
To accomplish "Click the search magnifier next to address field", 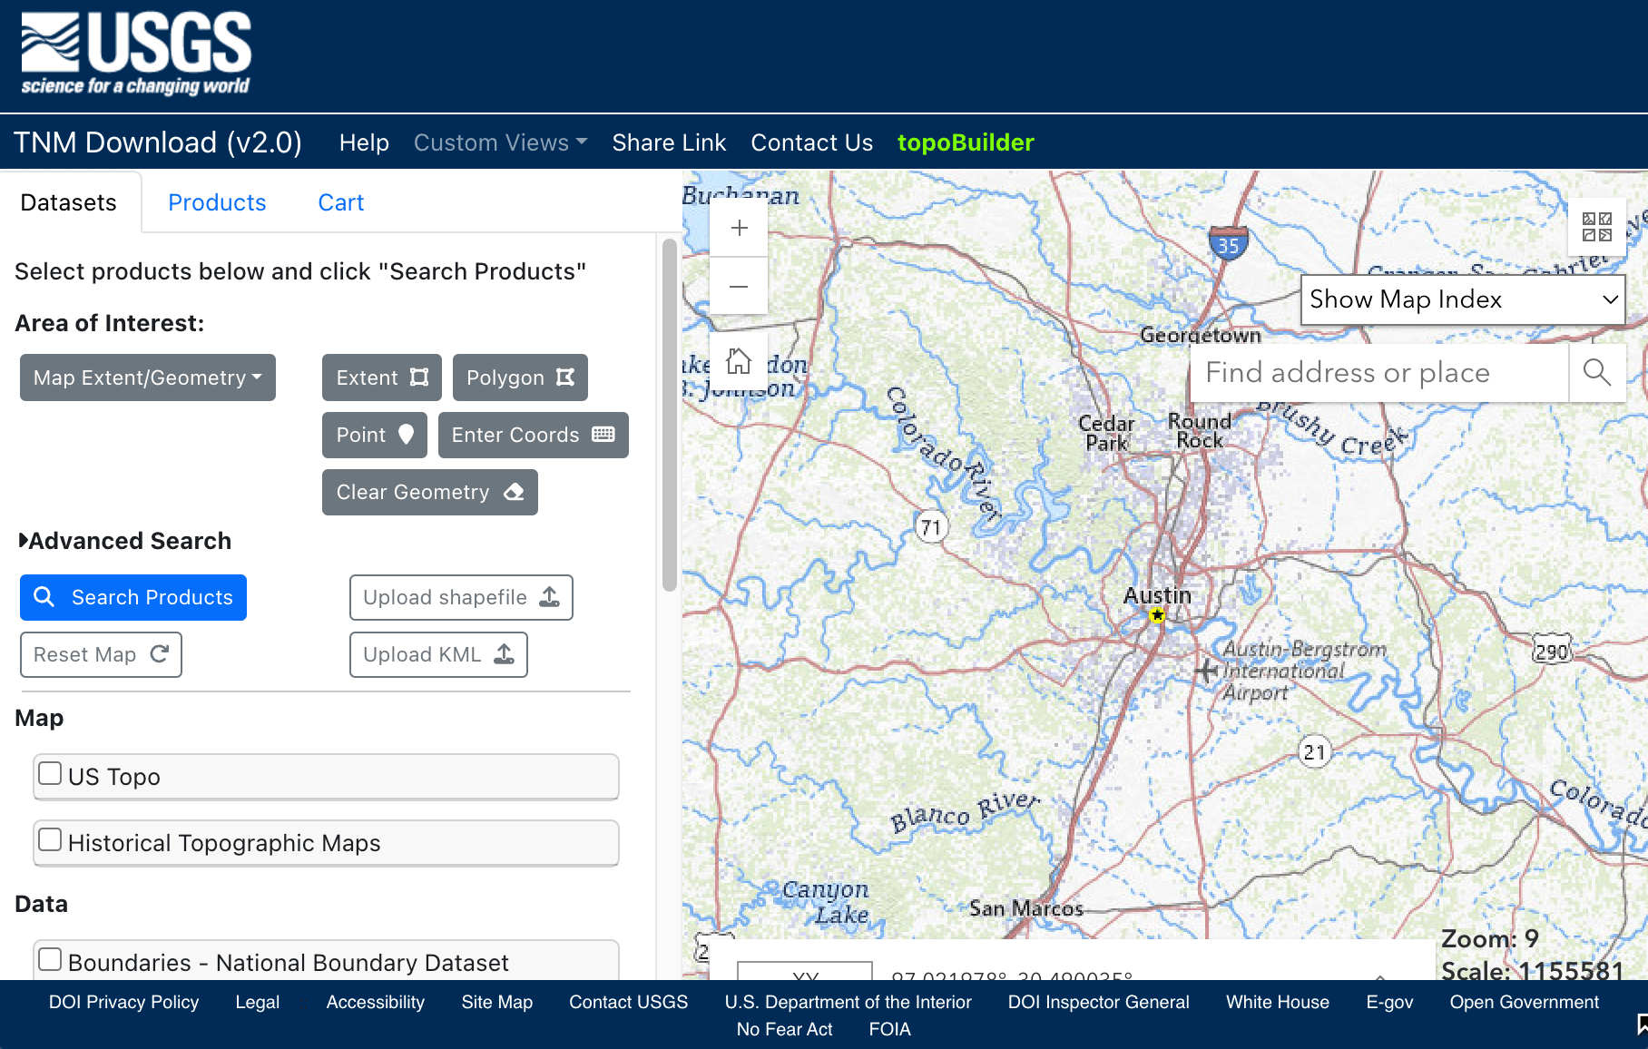I will pos(1596,372).
